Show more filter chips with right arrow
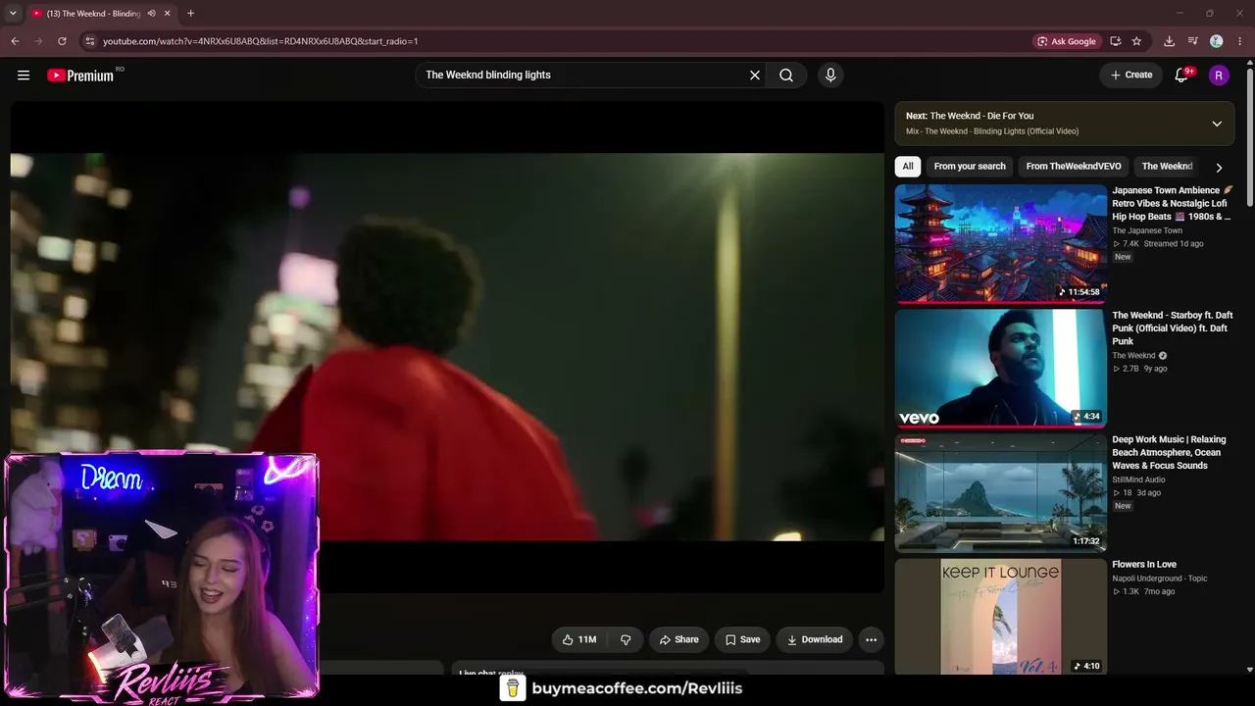 click(1219, 168)
